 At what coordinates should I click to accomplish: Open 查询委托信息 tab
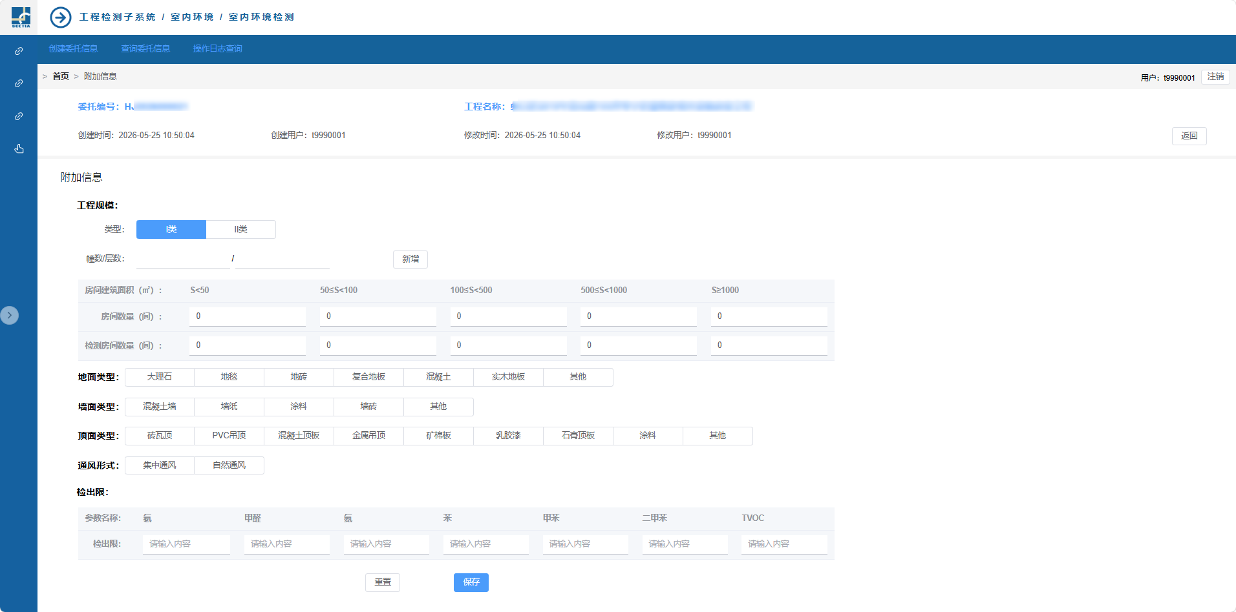click(x=145, y=49)
